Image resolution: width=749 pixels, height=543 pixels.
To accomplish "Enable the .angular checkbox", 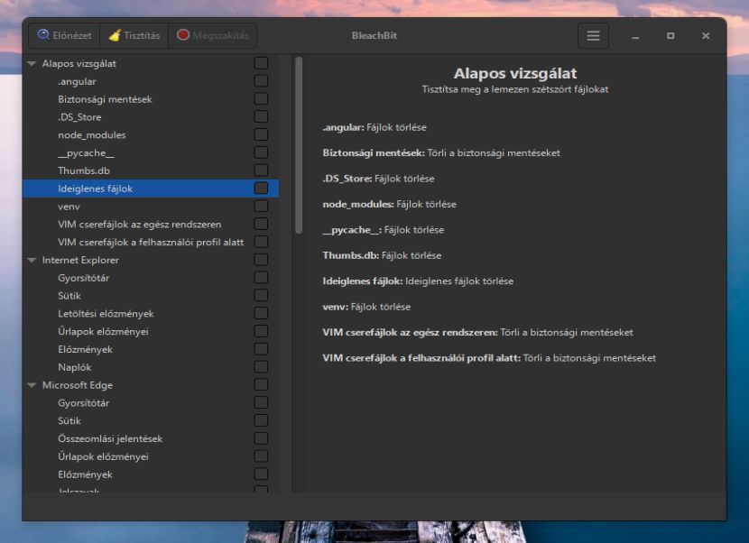I will click(x=261, y=81).
